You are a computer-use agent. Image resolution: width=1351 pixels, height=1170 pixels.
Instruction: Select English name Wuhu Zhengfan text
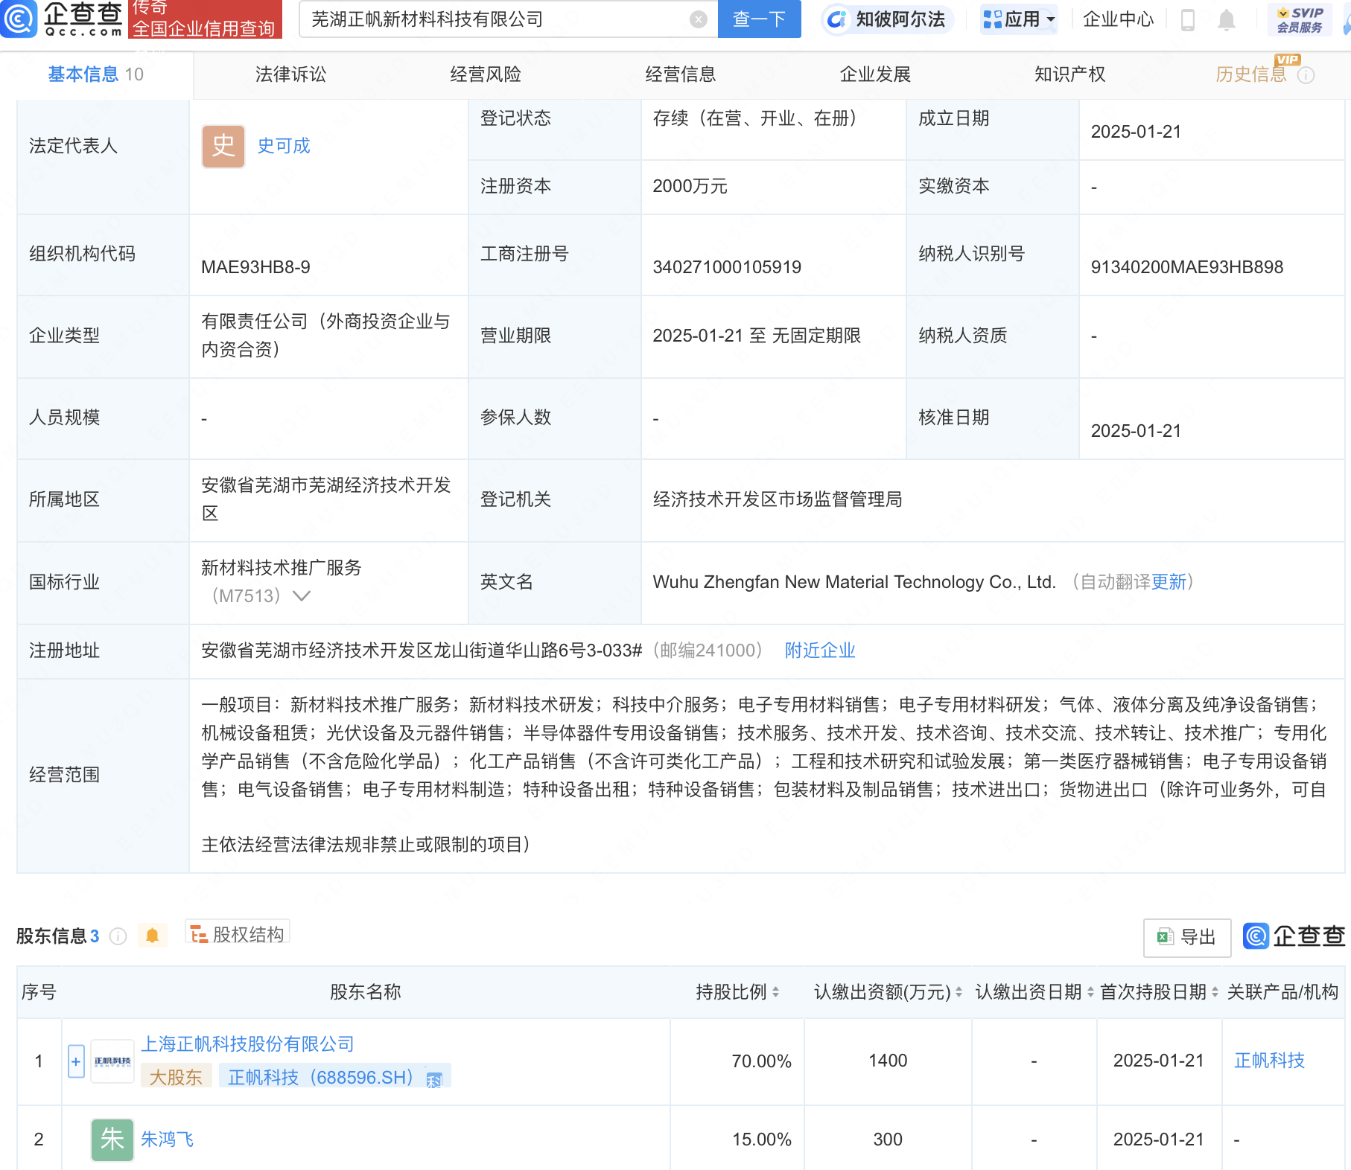(x=854, y=582)
